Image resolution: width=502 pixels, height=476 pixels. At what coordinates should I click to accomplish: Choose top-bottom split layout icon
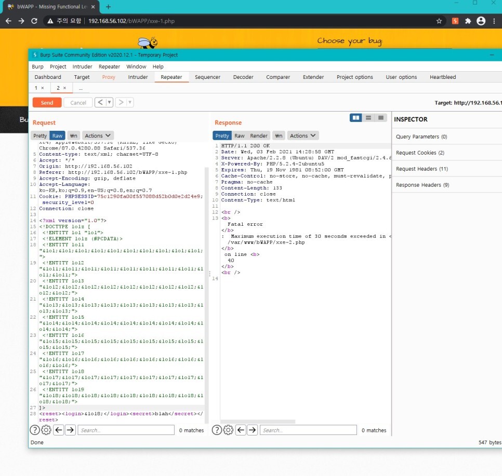368,118
